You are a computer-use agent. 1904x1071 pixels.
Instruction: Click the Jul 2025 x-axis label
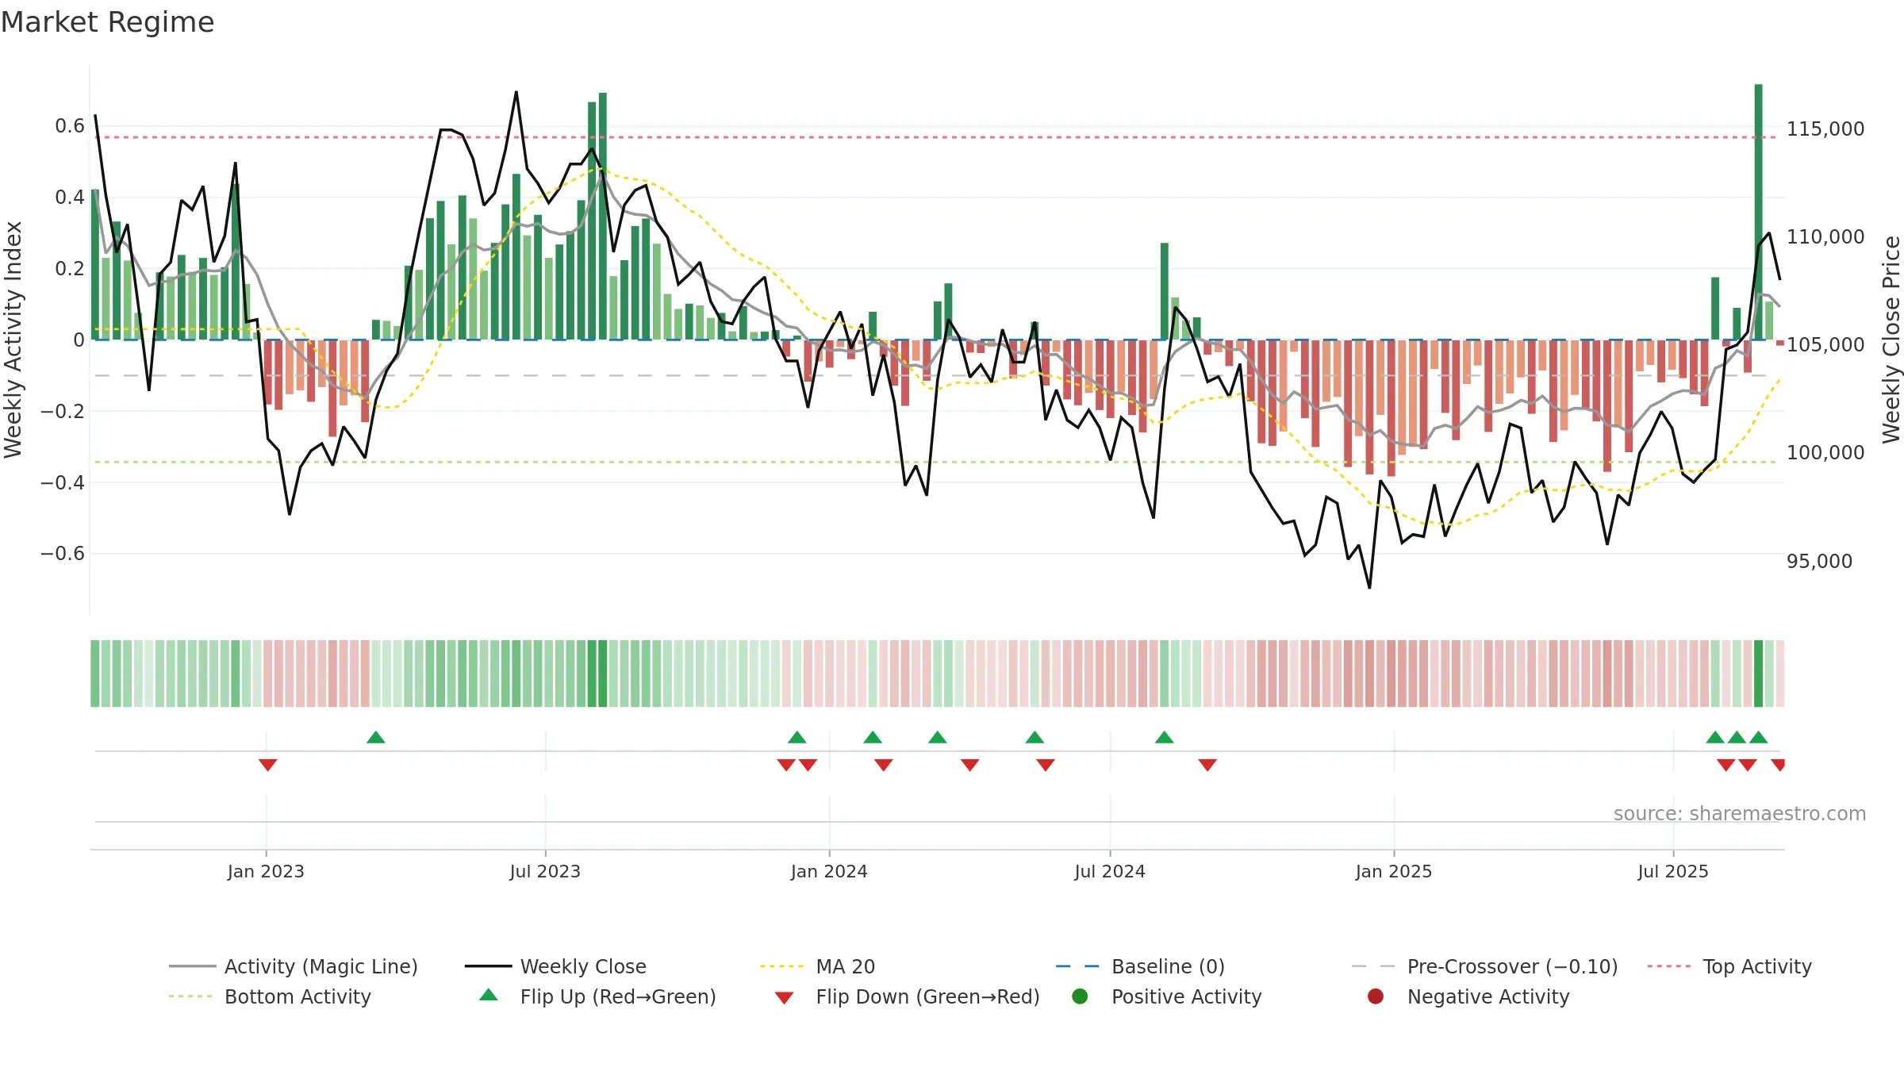pyautogui.click(x=1673, y=871)
